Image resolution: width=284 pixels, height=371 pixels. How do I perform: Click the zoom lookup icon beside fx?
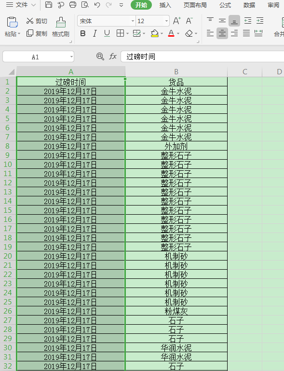coord(100,56)
